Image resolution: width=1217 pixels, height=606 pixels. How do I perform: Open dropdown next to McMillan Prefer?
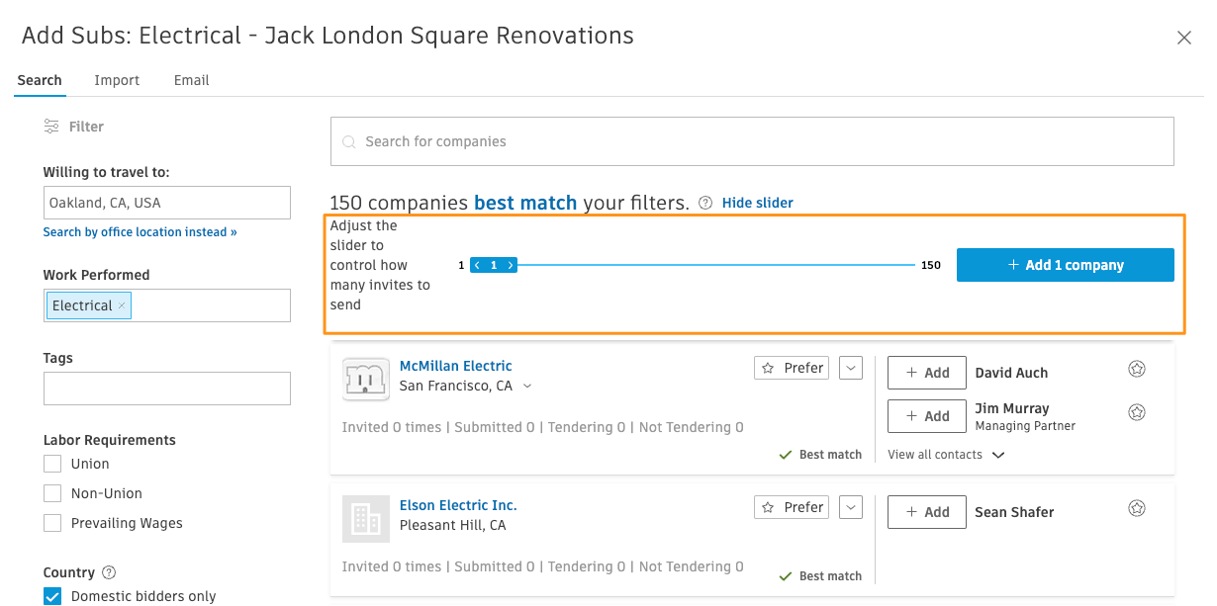click(851, 368)
